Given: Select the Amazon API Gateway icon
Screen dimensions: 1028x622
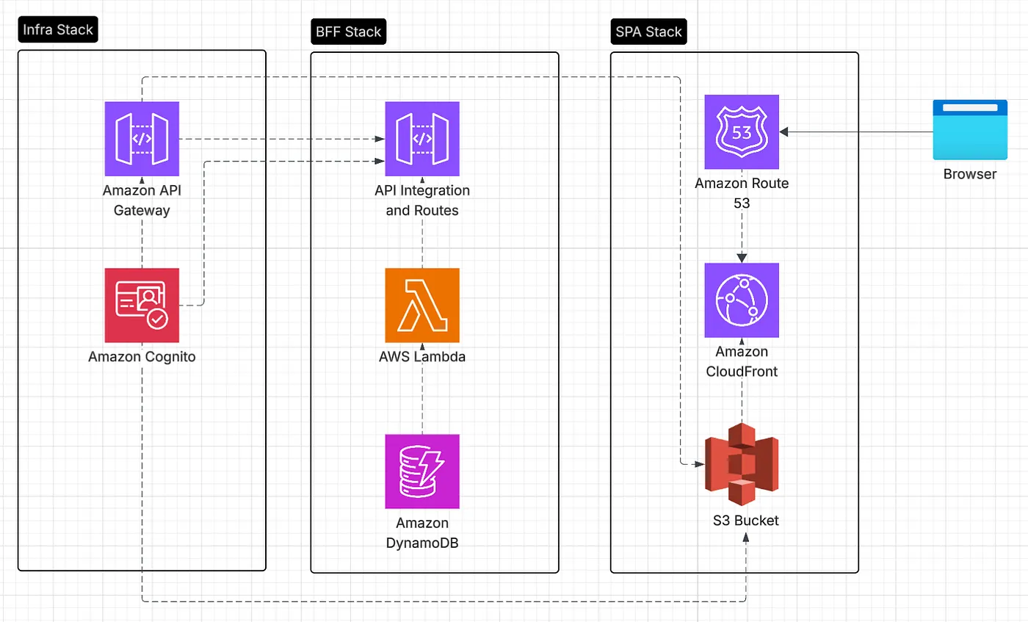Looking at the screenshot, I should coord(141,138).
